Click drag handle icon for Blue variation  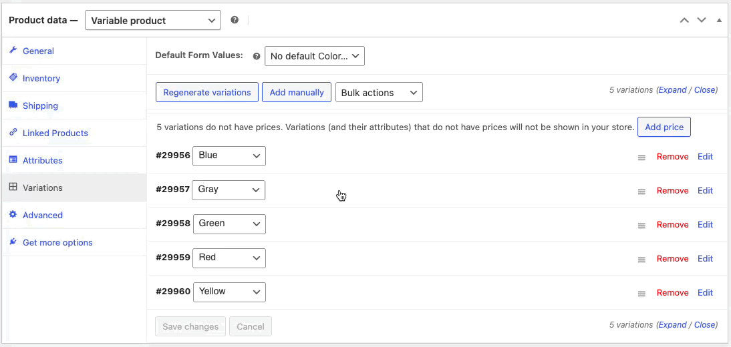[641, 157]
